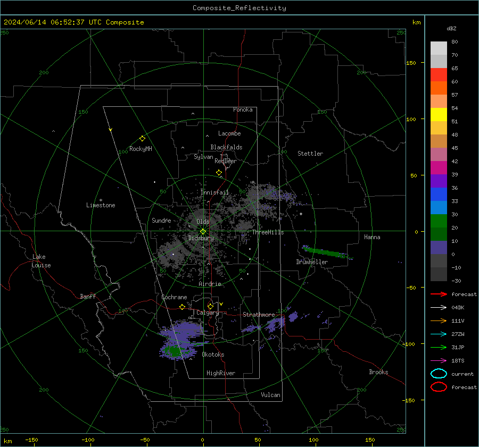Click the RedDeer city label
The height and width of the screenshot is (447, 479).
(226, 161)
